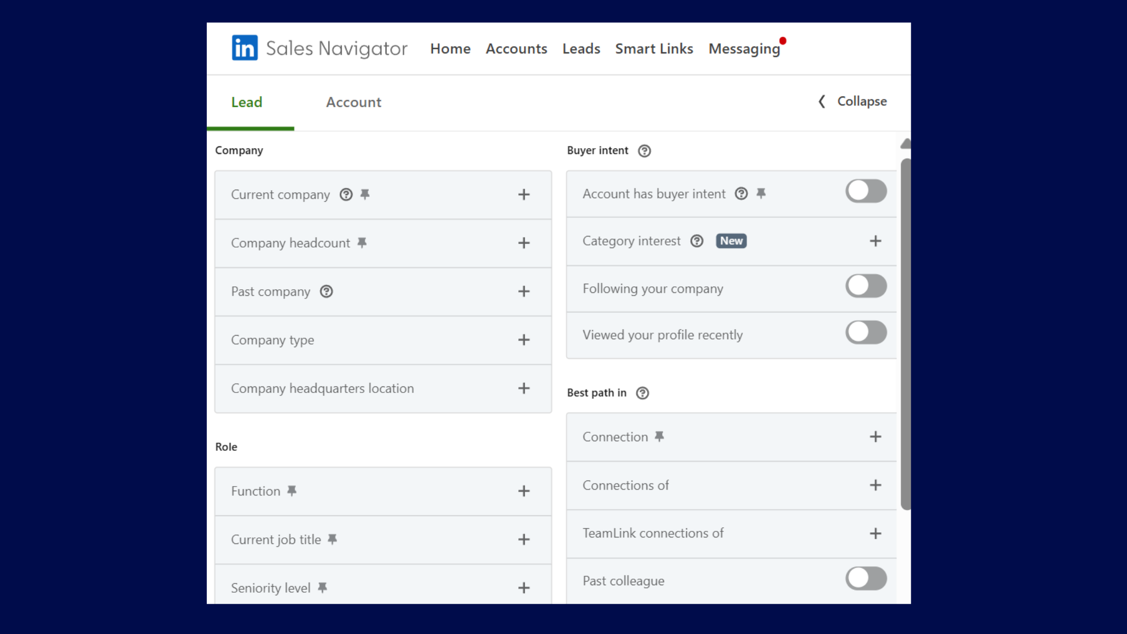Click the Company type label
1127x634 pixels.
point(272,340)
